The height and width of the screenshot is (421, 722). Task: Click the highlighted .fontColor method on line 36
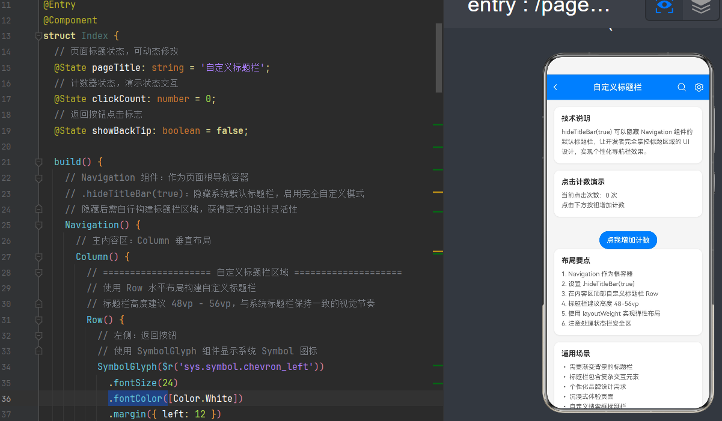point(138,398)
